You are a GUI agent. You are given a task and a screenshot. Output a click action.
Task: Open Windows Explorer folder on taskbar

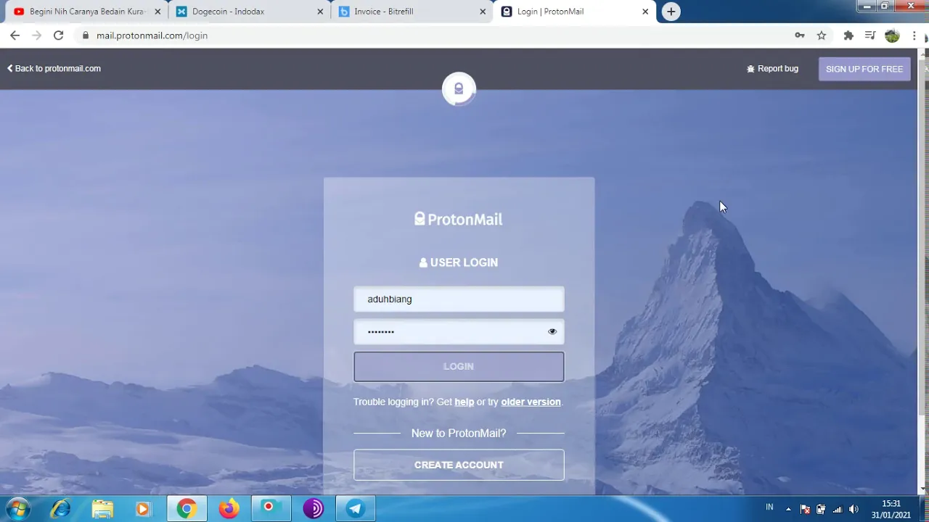click(x=102, y=509)
